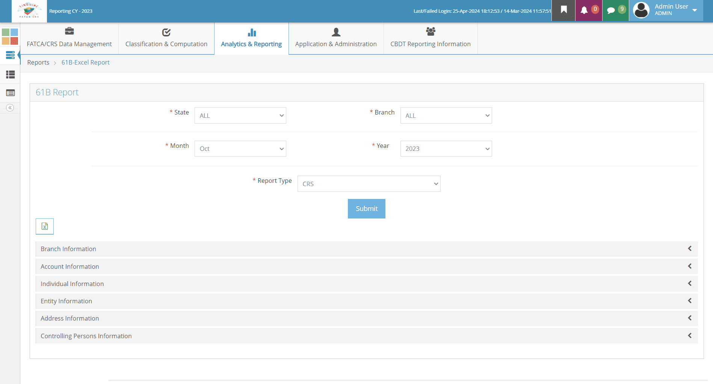Image resolution: width=713 pixels, height=384 pixels.
Task: Open the bookmark icon in the header
Action: point(563,10)
